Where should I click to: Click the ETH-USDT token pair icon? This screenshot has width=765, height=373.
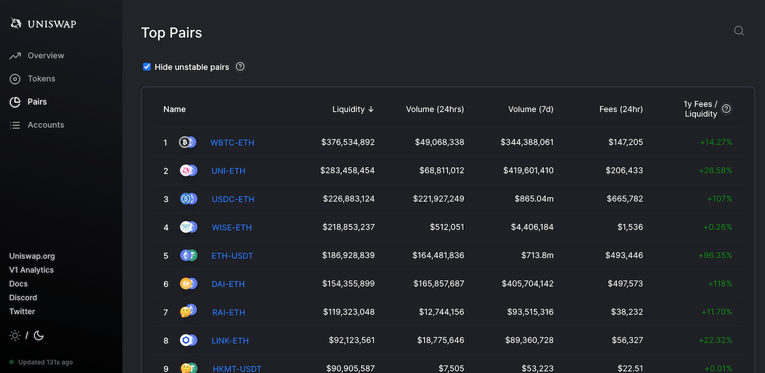tap(188, 256)
